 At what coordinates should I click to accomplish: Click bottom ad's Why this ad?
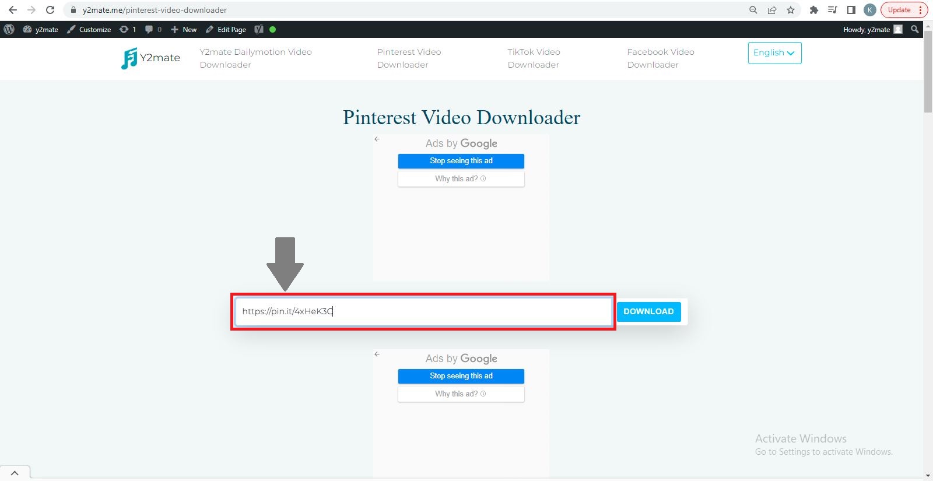coord(461,394)
